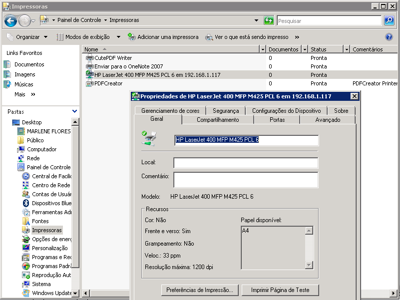Screen dimensions: 400x300
Task: Open recent pages dropdown beside Forward
Action: tap(33, 21)
